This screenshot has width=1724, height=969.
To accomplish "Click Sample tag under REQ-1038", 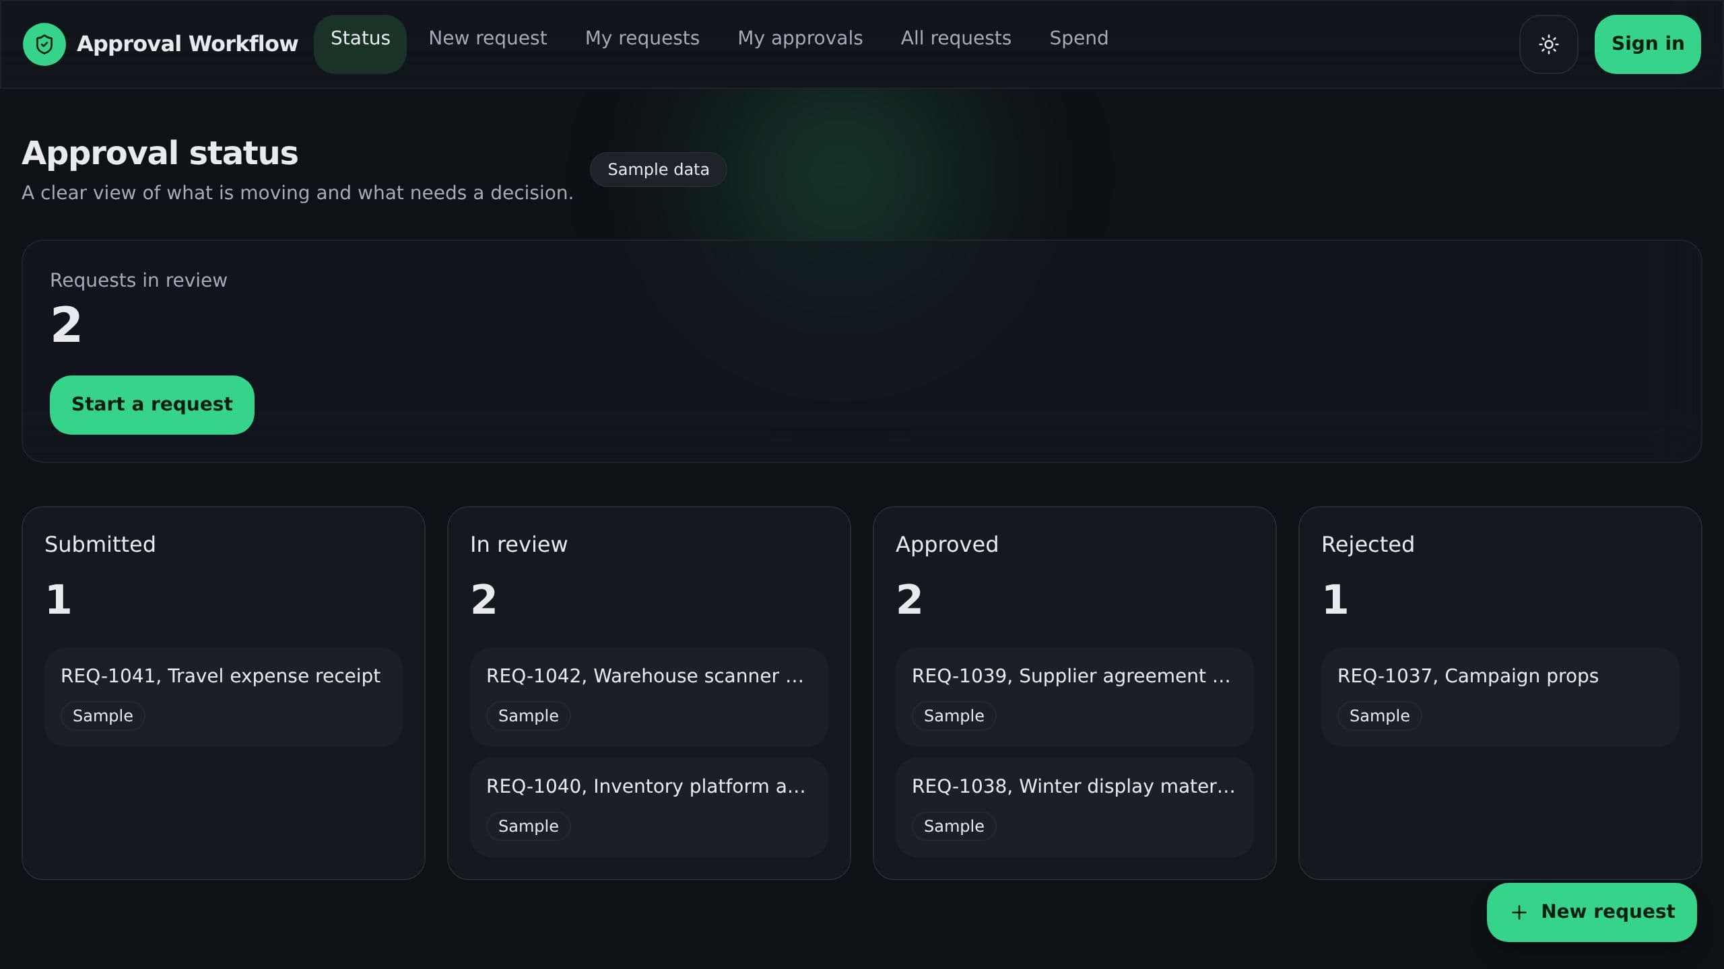I will tap(954, 826).
